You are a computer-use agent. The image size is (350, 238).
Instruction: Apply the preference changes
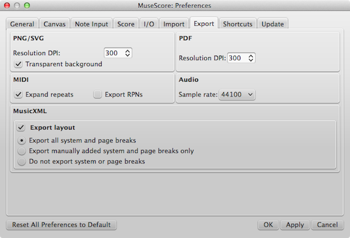click(x=295, y=225)
